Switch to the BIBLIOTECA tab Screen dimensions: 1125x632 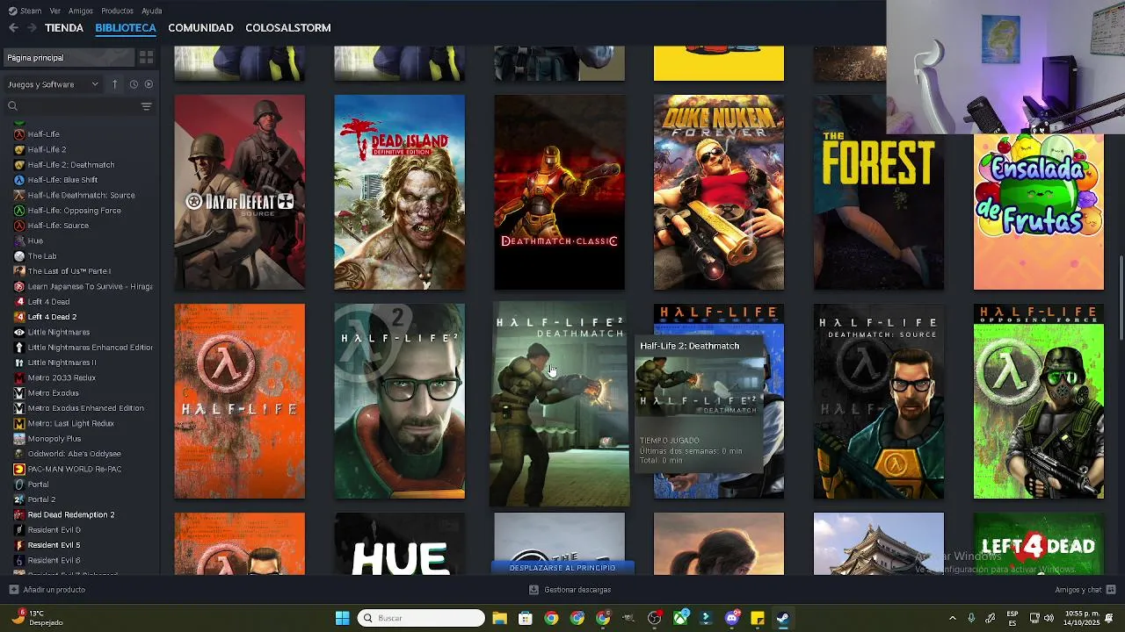pyautogui.click(x=126, y=28)
